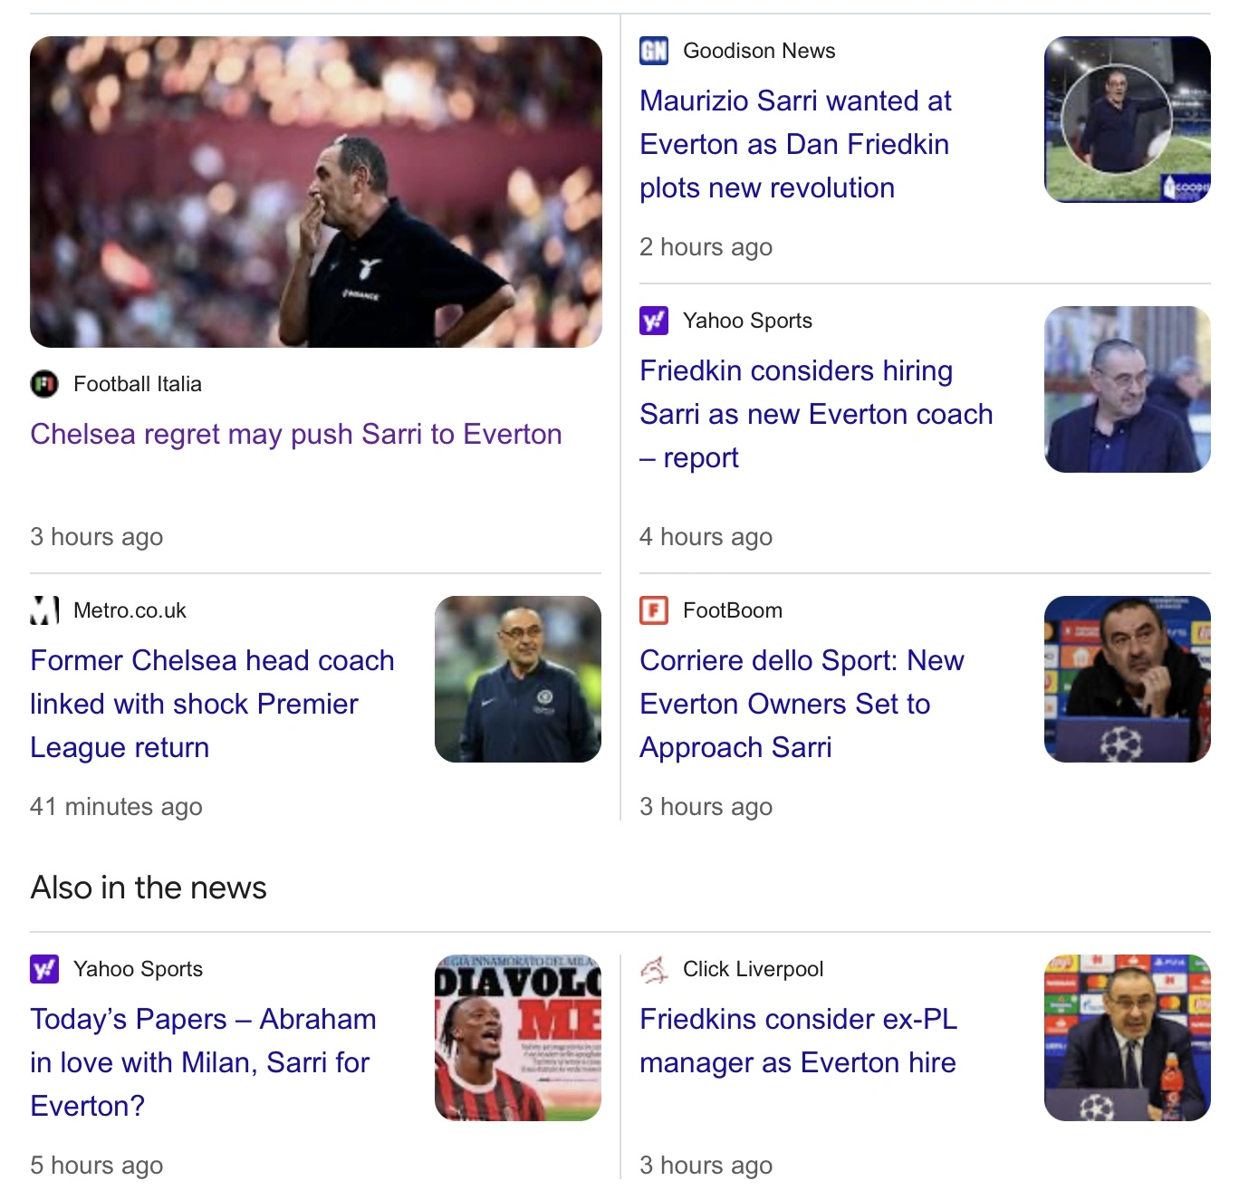This screenshot has width=1239, height=1190.
Task: Click the Metro.co.uk Sarri thumbnail image
Action: coord(518,679)
